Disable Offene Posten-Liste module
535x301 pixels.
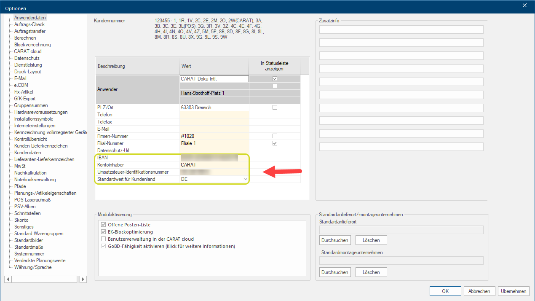[x=104, y=225]
